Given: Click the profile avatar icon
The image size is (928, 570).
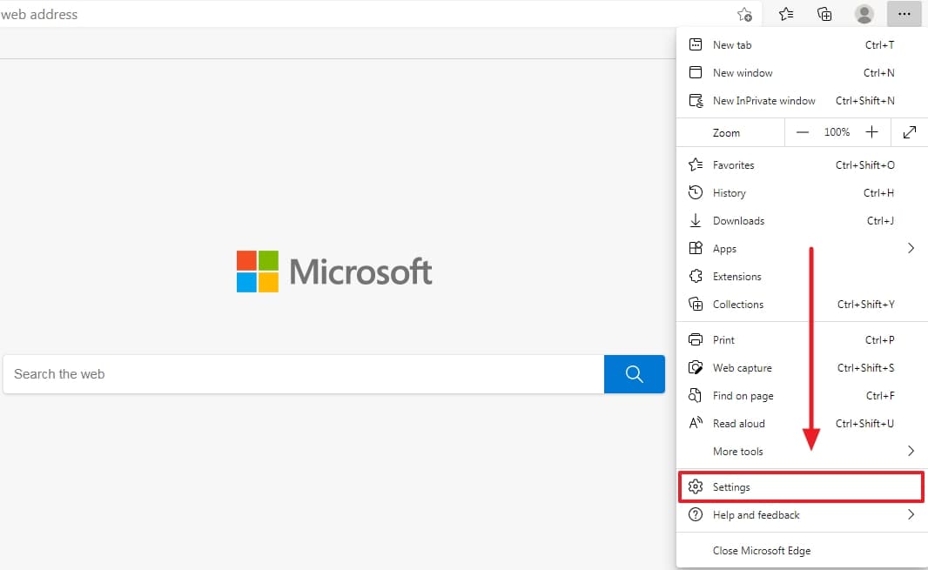Looking at the screenshot, I should pyautogui.click(x=864, y=14).
